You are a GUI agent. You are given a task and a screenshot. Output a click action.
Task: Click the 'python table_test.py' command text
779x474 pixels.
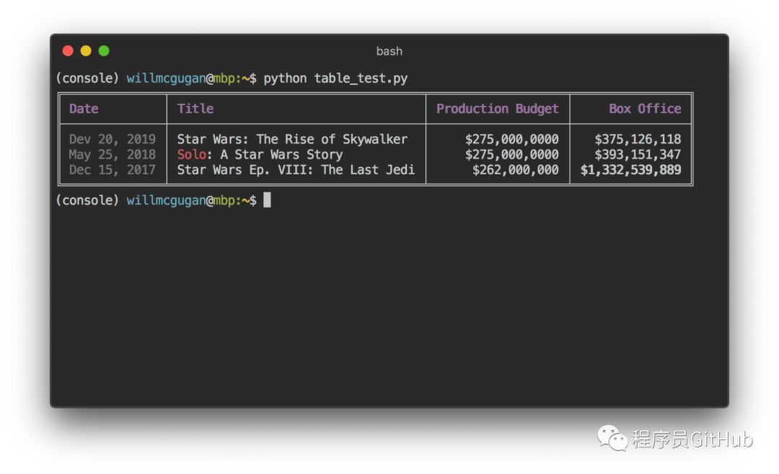click(335, 79)
